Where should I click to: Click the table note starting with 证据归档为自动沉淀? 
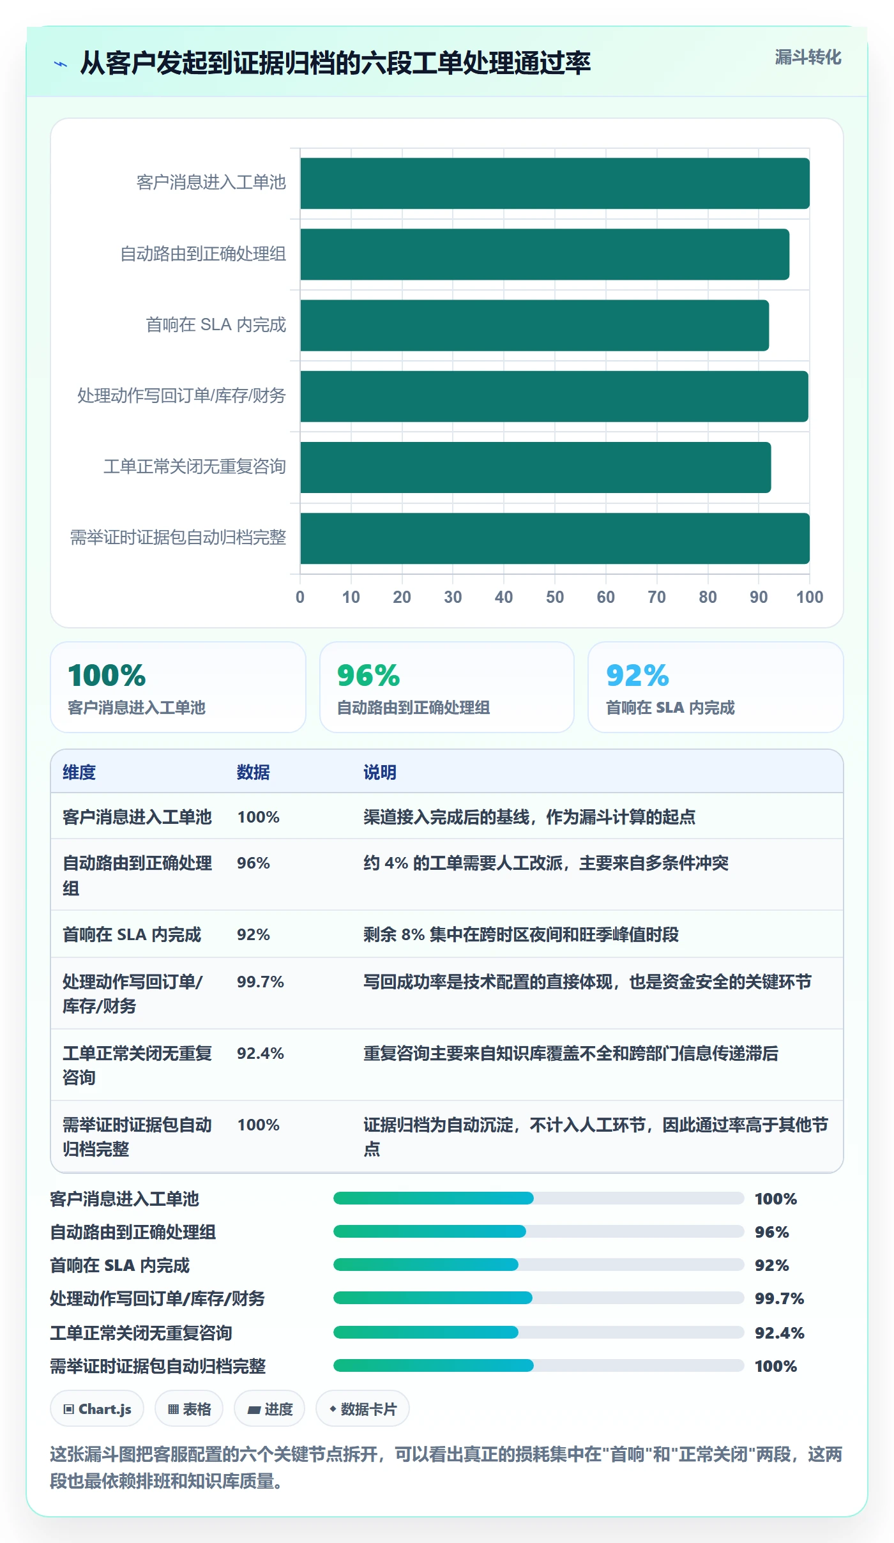pyautogui.click(x=596, y=1137)
